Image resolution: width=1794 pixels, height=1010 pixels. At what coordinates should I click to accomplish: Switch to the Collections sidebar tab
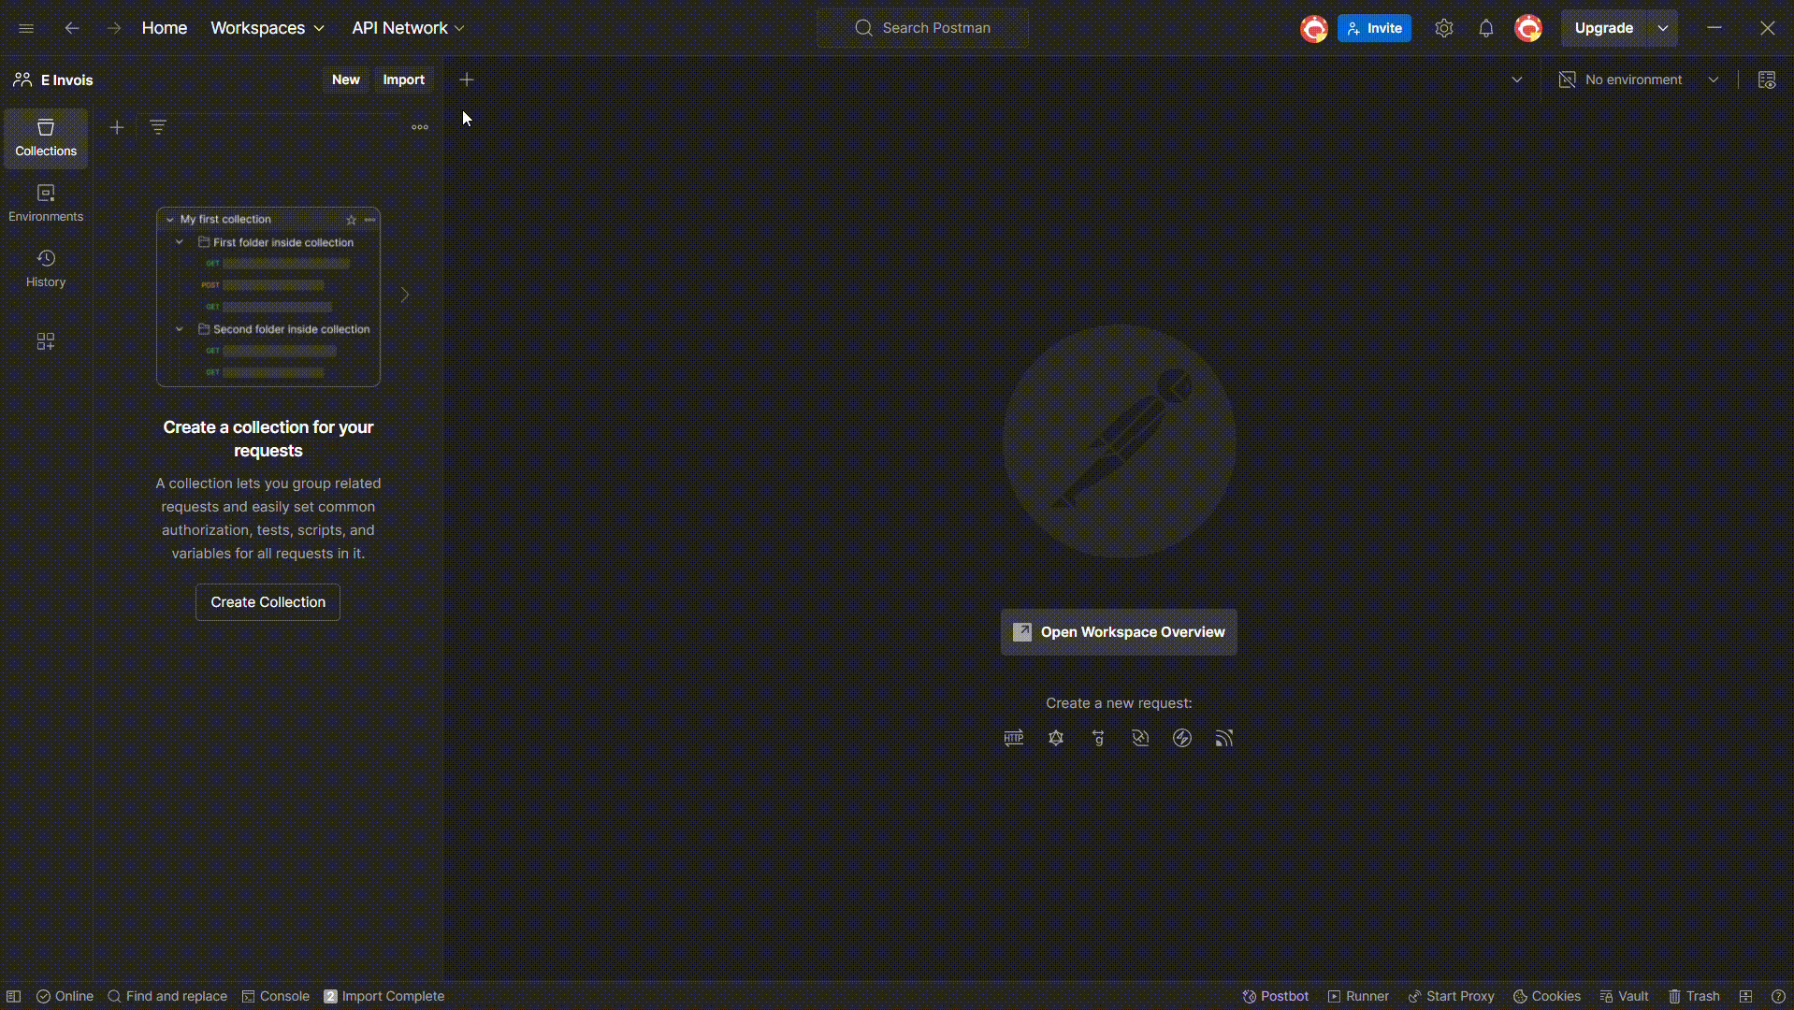(46, 138)
